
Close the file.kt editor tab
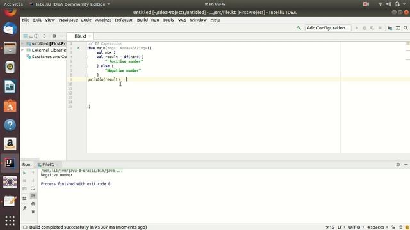[90, 36]
